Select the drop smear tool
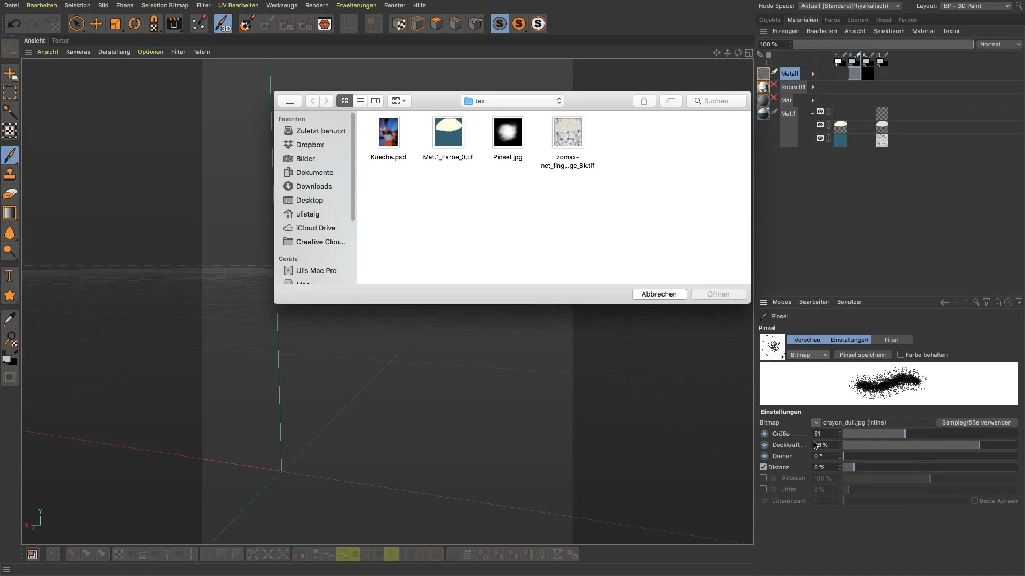1025x576 pixels. (x=10, y=233)
